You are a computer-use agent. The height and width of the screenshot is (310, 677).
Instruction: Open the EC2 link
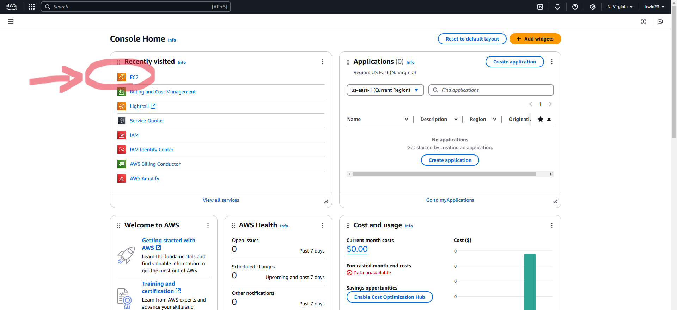(x=134, y=77)
